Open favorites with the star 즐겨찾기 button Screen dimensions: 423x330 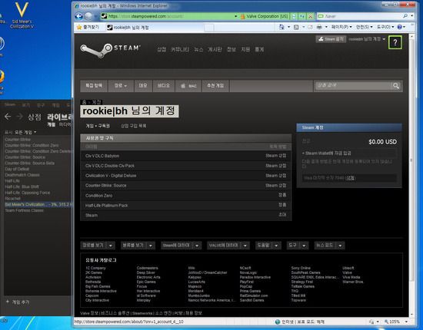coord(88,27)
